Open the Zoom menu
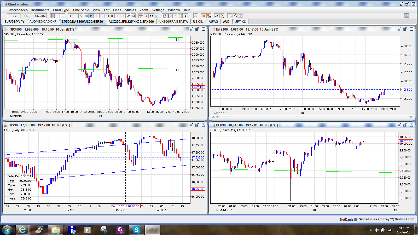The height and width of the screenshot is (235, 418). click(x=144, y=10)
